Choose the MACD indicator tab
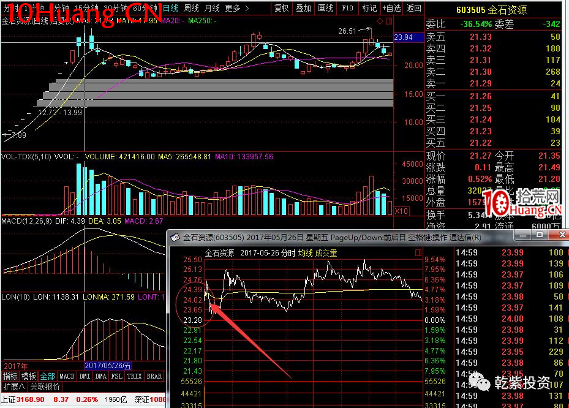The width and height of the screenshot is (569, 408). [x=67, y=376]
